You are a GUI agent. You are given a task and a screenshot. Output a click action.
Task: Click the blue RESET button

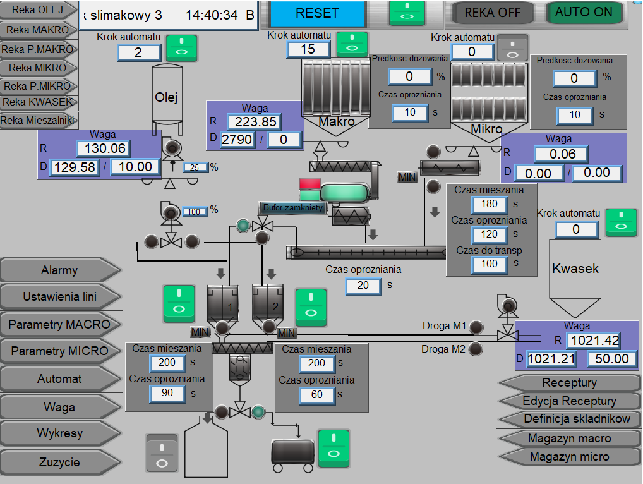pyautogui.click(x=318, y=13)
